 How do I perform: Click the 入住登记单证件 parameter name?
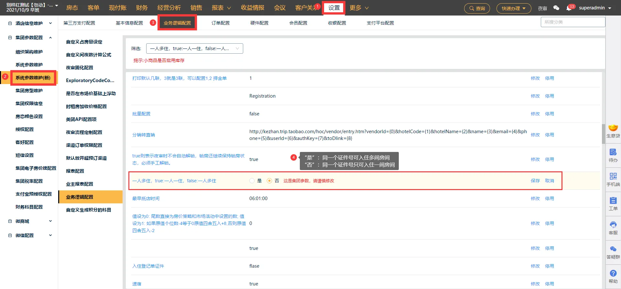tap(148, 266)
